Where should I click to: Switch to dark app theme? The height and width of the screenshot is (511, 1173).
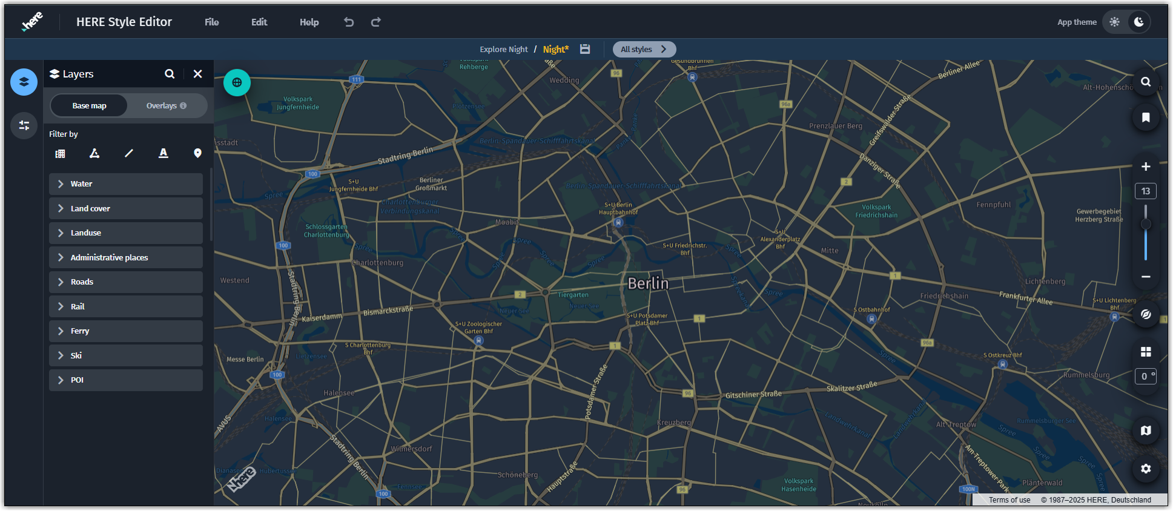point(1139,22)
